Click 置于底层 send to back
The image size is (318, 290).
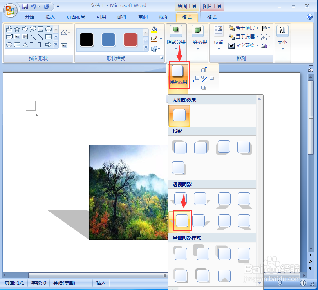pos(242,37)
